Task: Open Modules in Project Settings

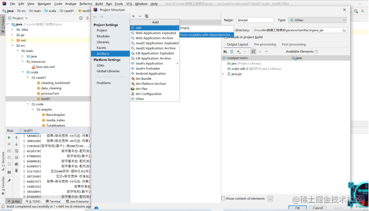Action: coord(103,36)
